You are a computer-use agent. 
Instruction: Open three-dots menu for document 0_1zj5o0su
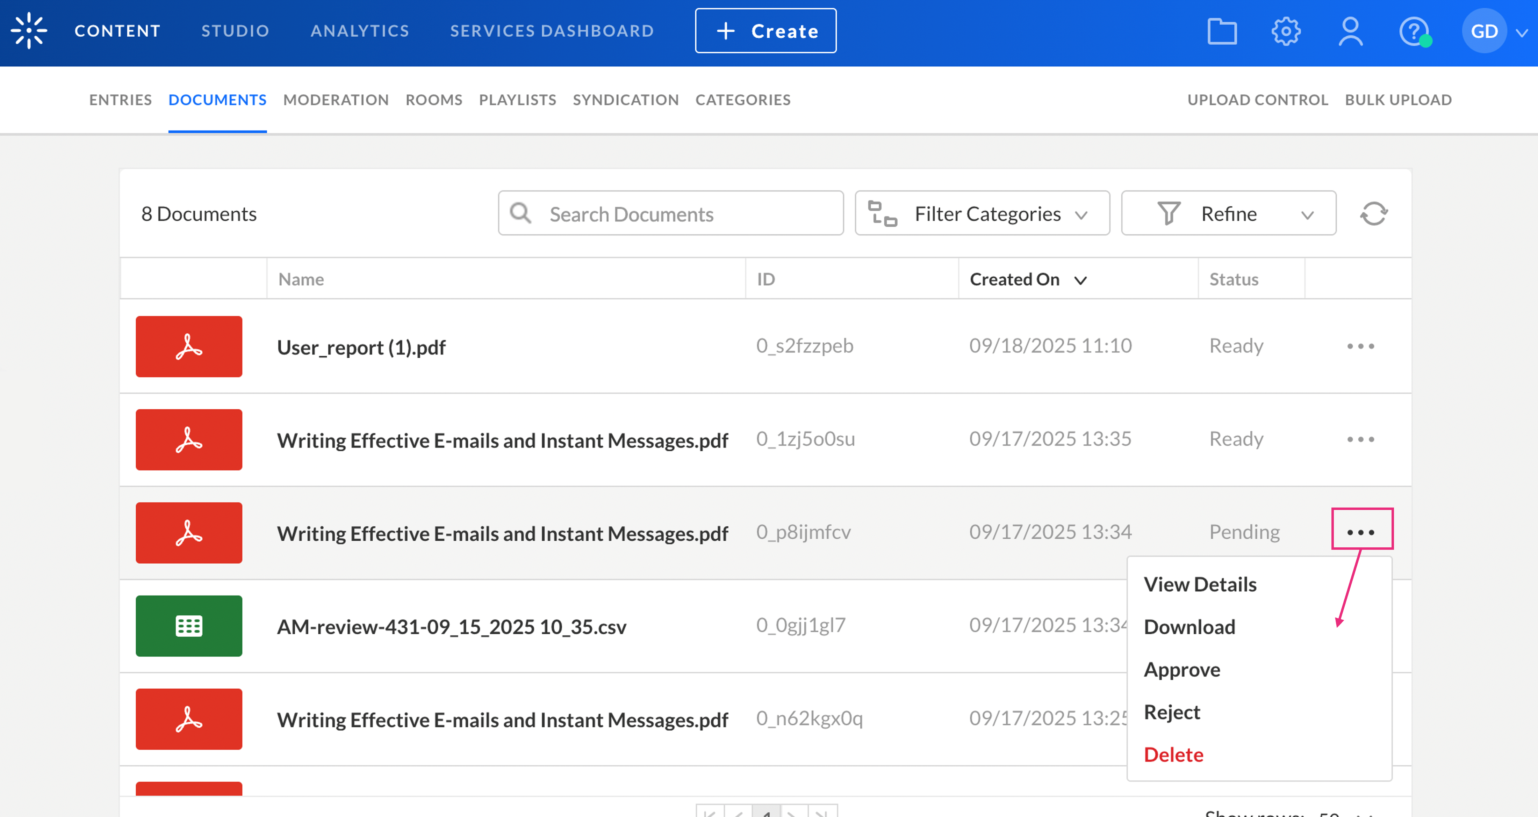[x=1360, y=439]
